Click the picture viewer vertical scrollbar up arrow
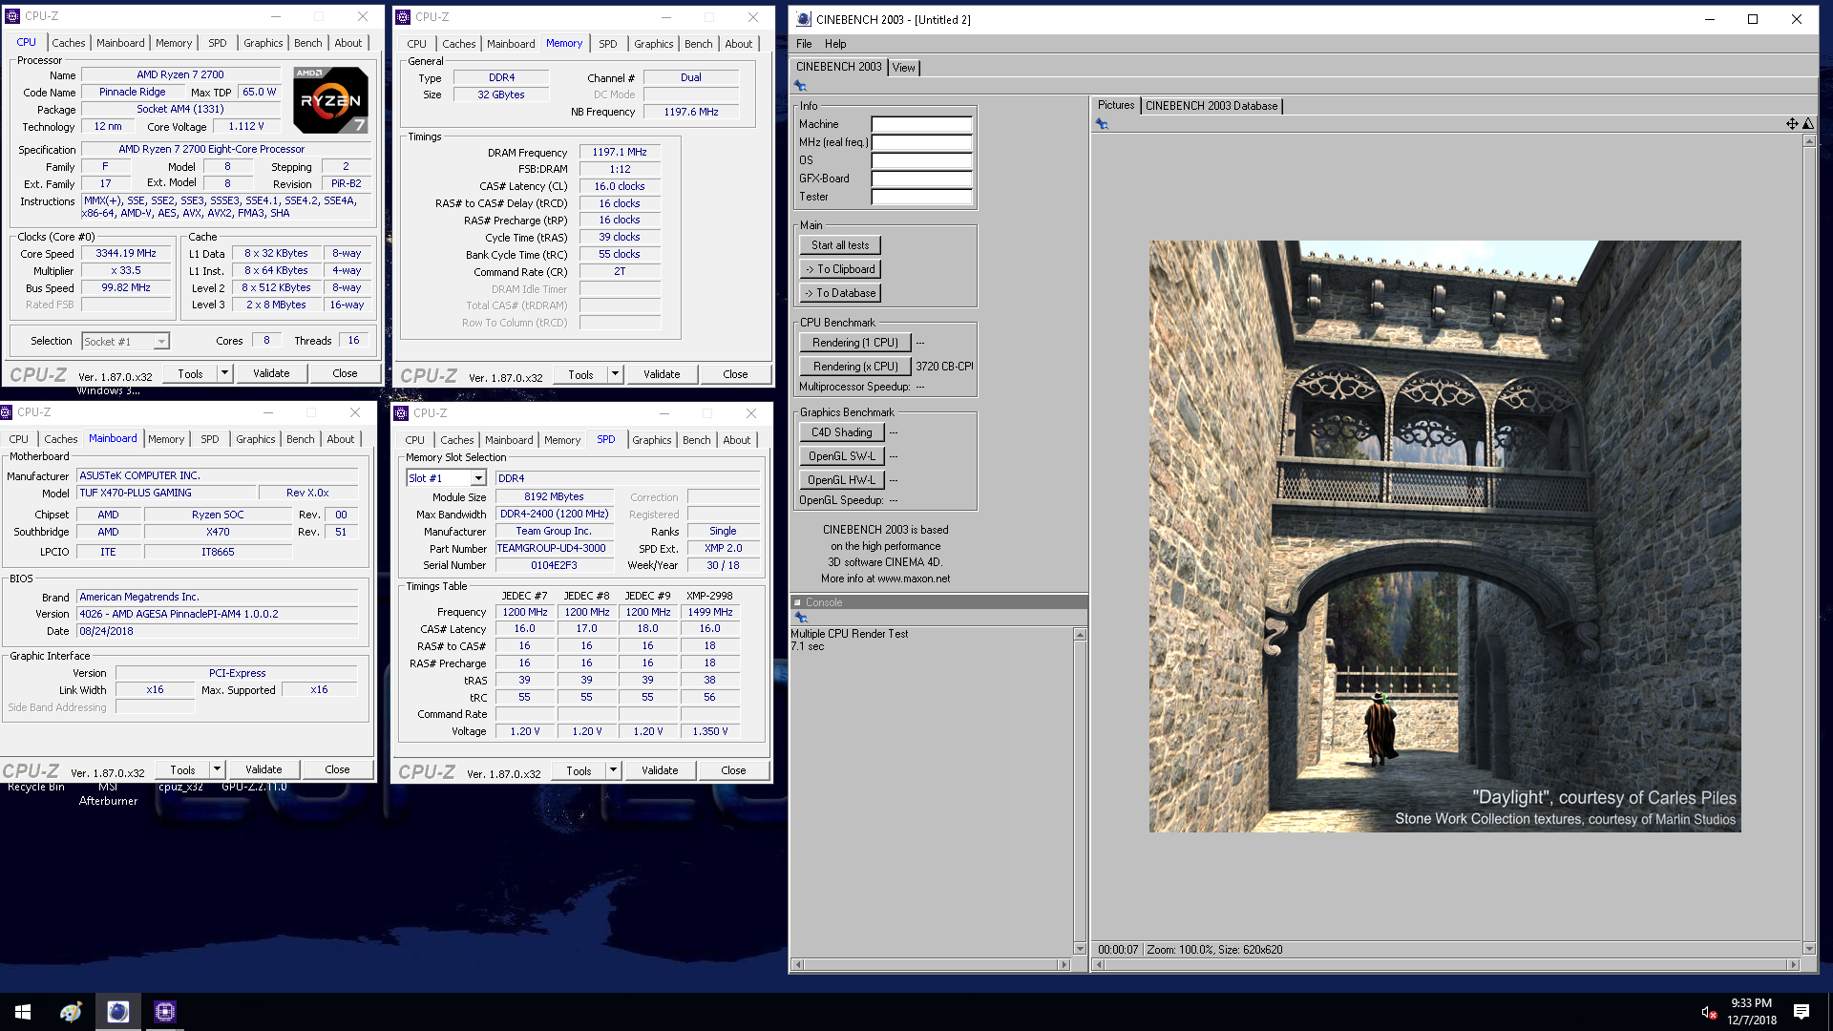This screenshot has height=1031, width=1833. pyautogui.click(x=1809, y=141)
